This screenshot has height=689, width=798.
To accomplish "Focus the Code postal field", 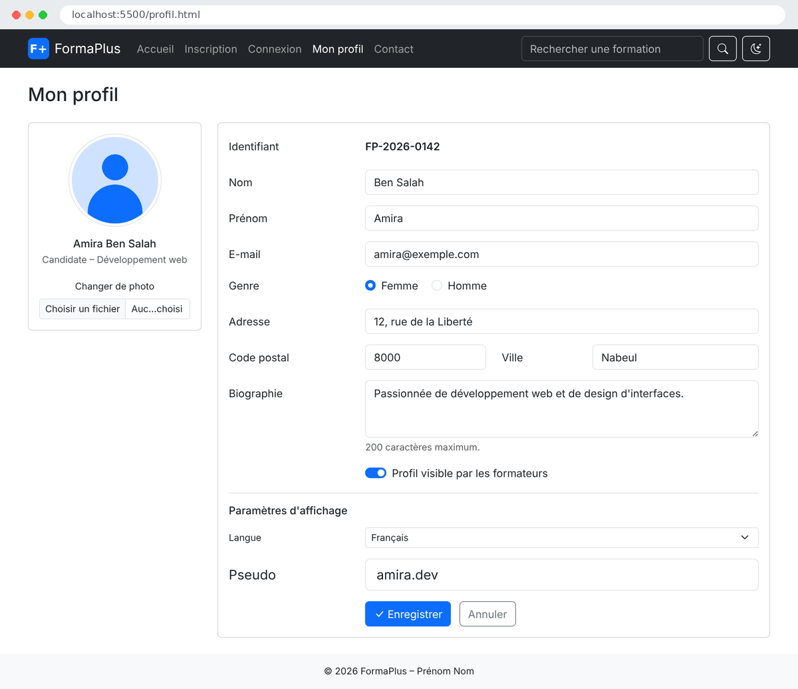I will pos(426,357).
